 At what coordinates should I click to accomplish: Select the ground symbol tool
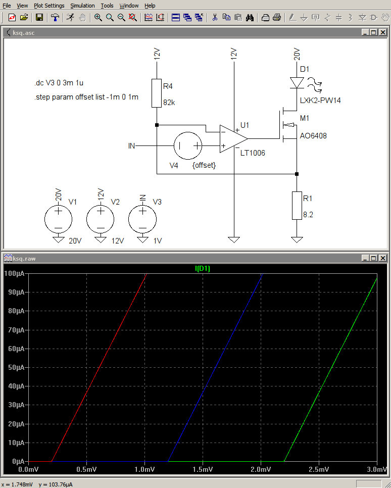click(304, 17)
